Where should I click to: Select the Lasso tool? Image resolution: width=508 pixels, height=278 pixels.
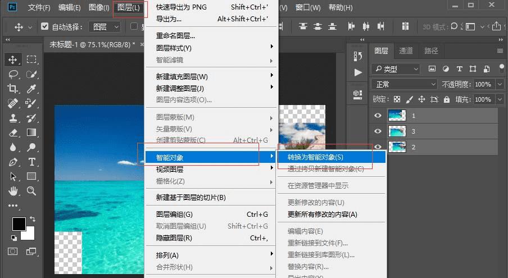click(x=12, y=74)
